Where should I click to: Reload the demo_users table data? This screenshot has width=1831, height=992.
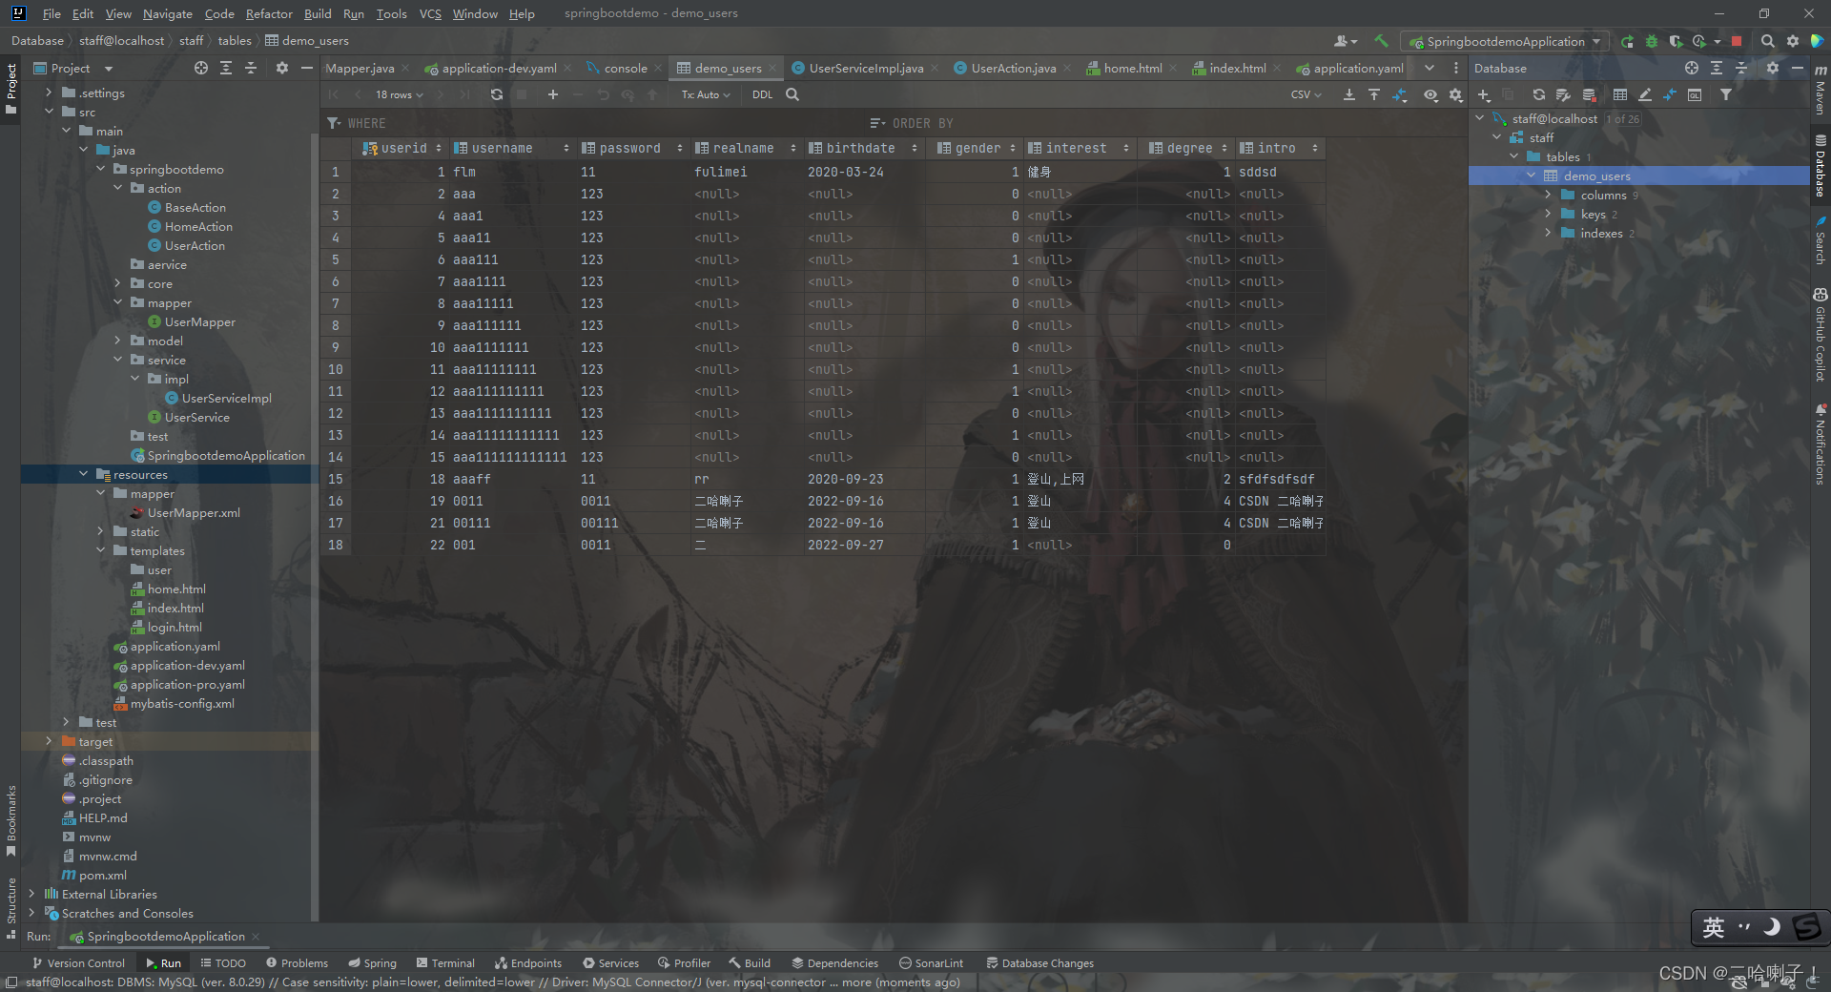(496, 94)
